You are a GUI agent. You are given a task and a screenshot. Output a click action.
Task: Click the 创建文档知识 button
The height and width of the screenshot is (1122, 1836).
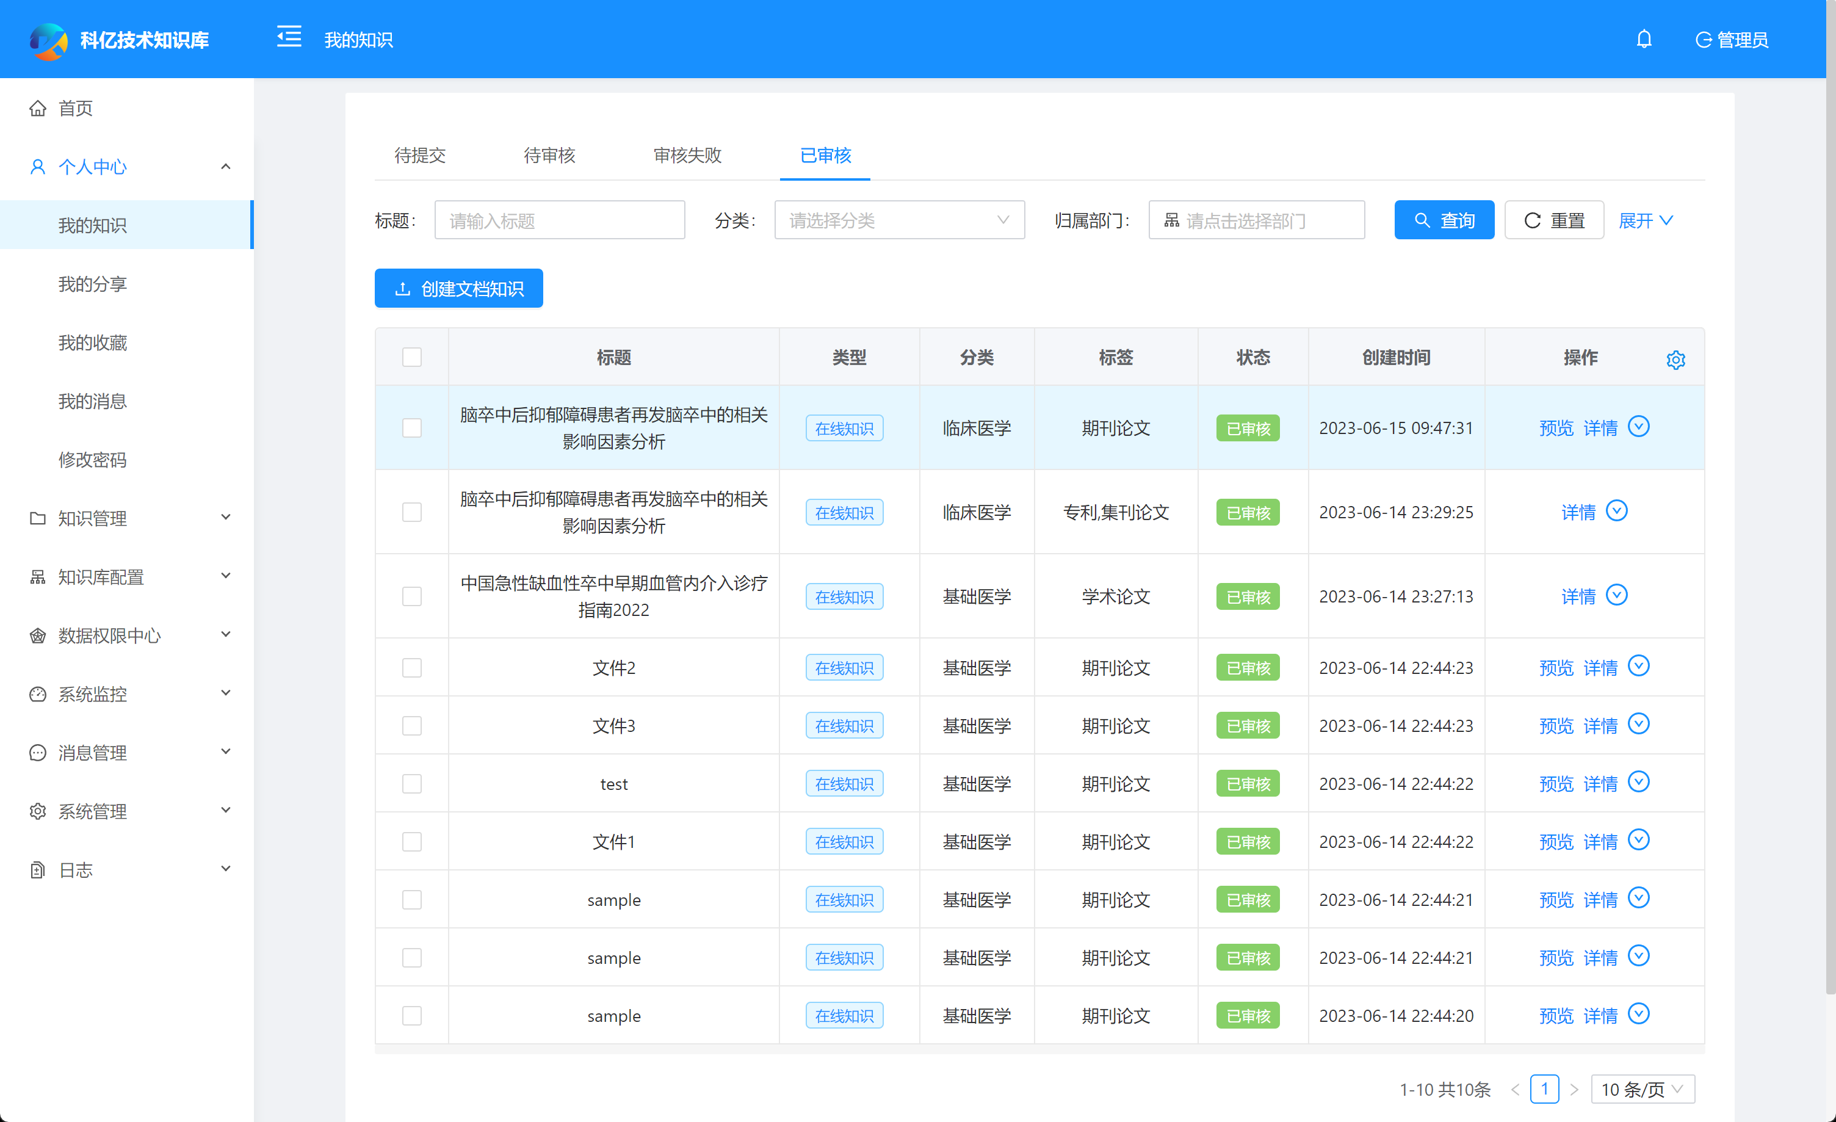[x=458, y=288]
